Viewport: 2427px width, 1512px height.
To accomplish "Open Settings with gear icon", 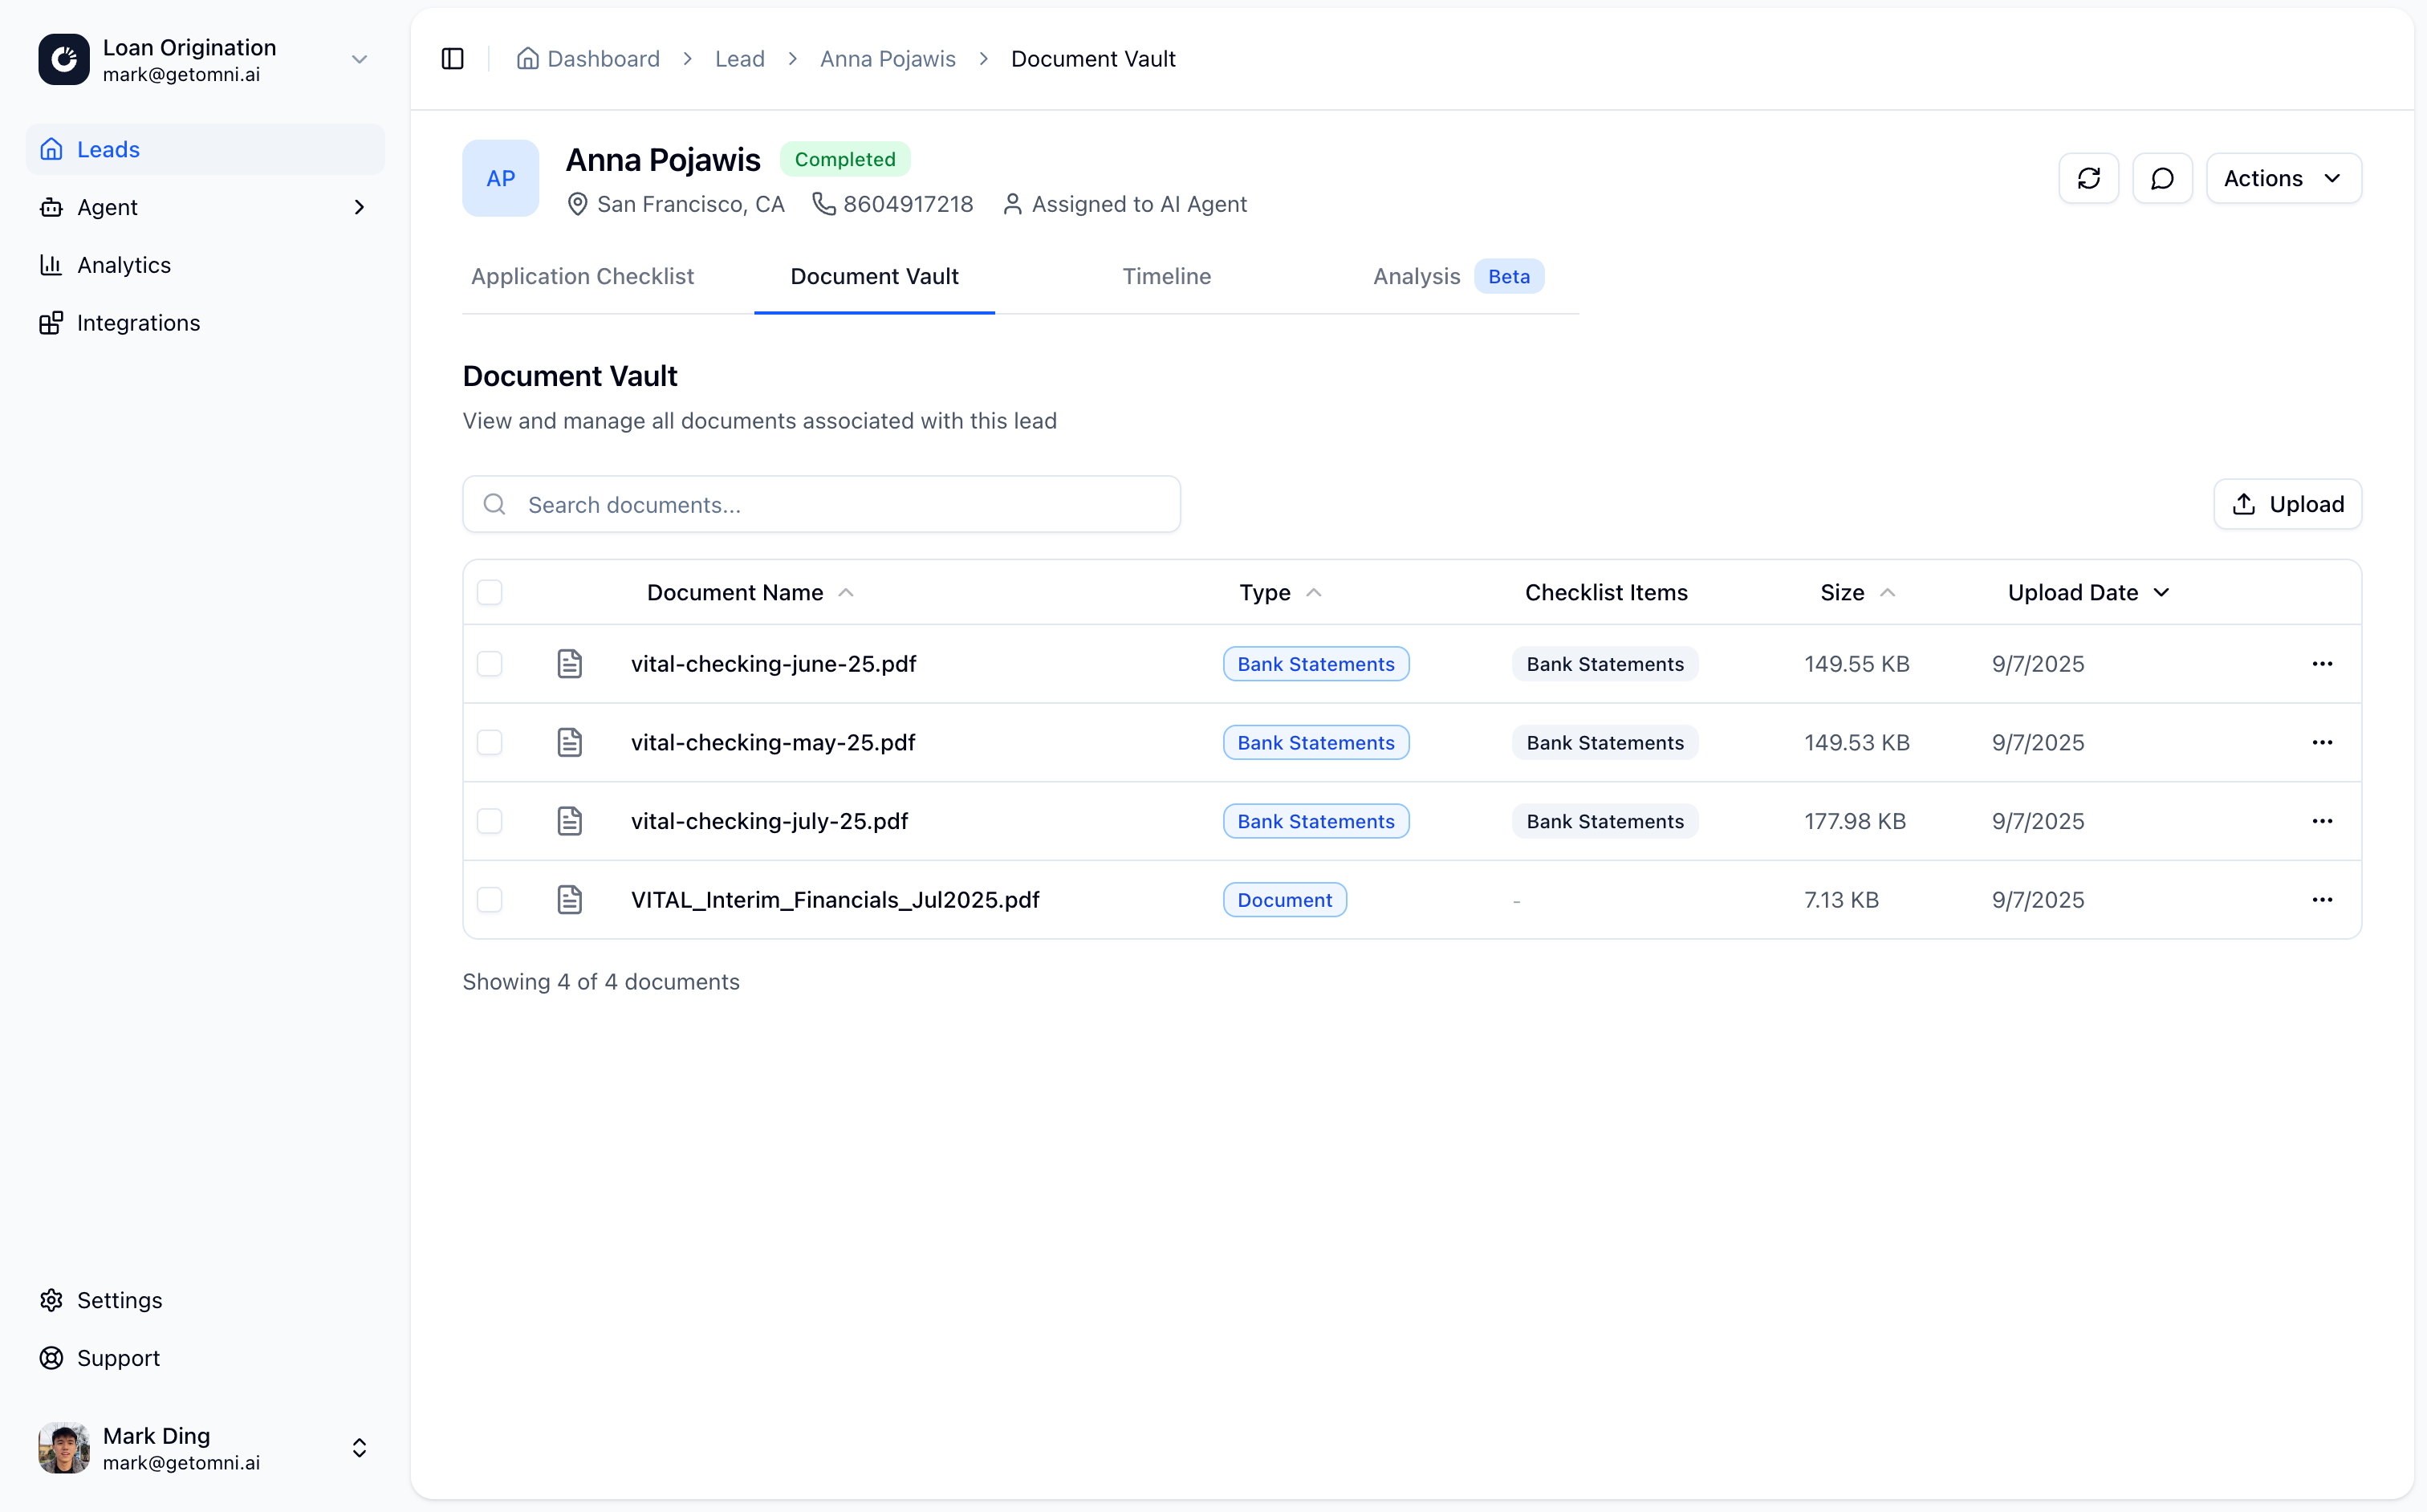I will (119, 1300).
